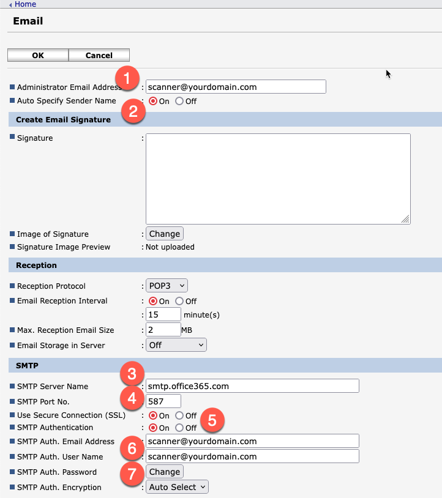Click the SMTP Auth. User Name field
This screenshot has width=442, height=498.
click(x=252, y=456)
